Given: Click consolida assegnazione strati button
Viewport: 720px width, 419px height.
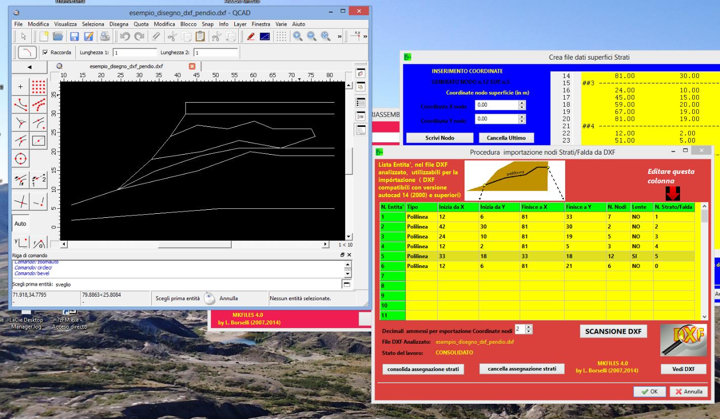Looking at the screenshot, I should point(424,368).
